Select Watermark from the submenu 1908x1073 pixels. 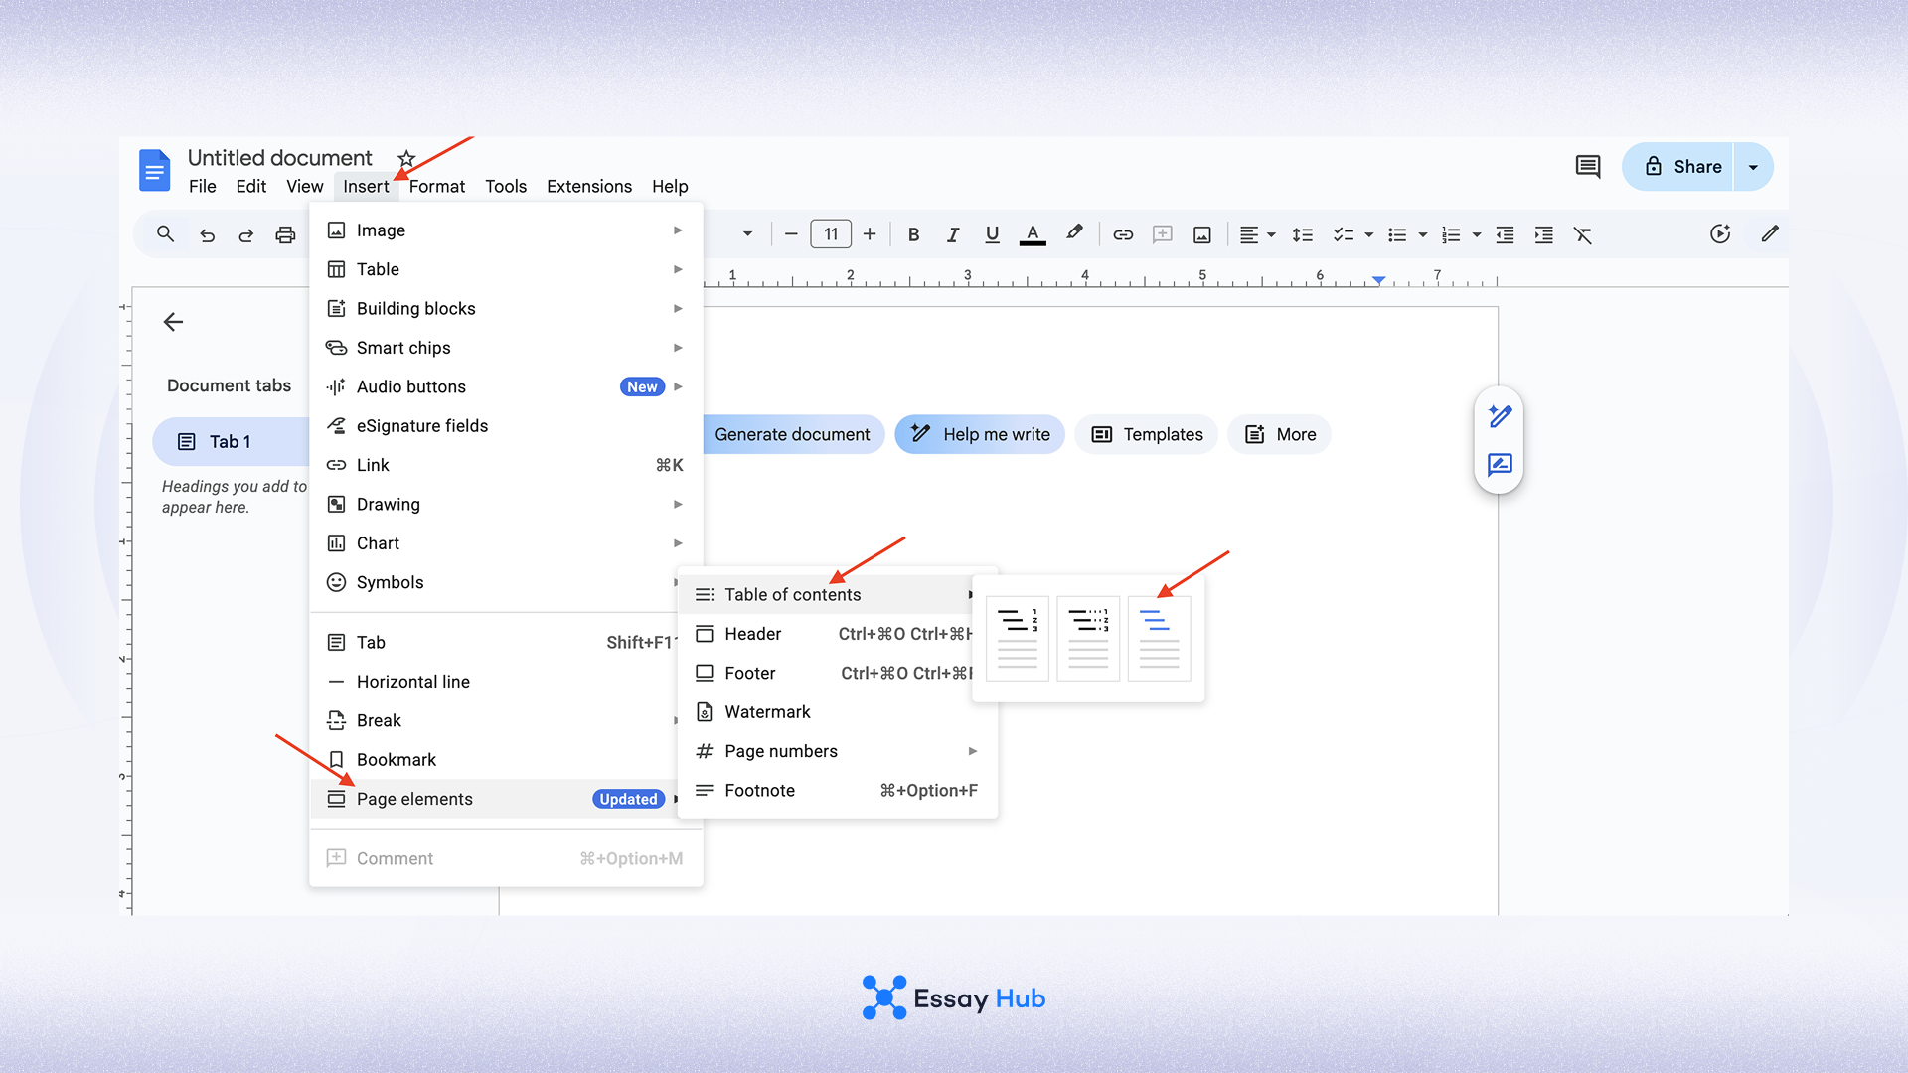click(767, 712)
